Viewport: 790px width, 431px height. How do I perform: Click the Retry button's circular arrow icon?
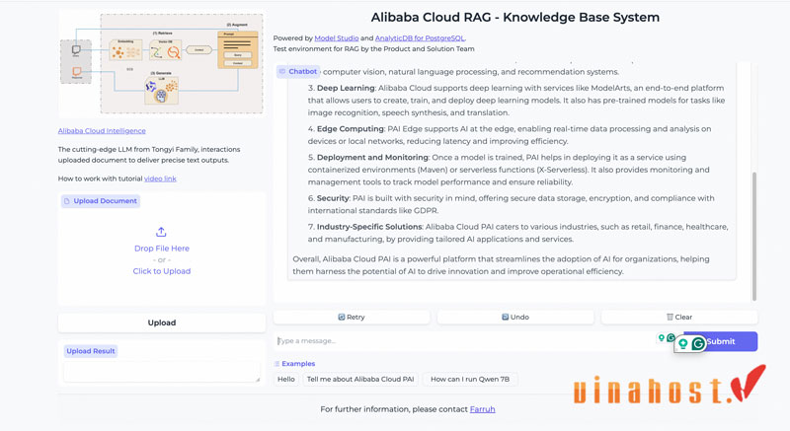pos(341,317)
